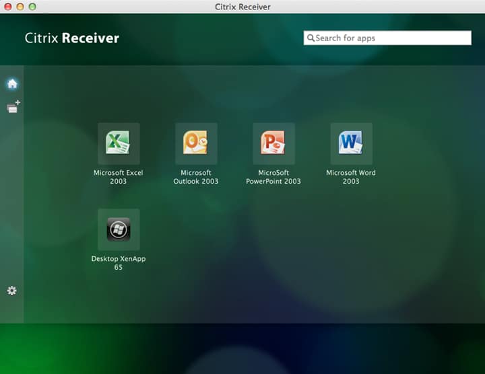The image size is (485, 374).
Task: Click the Citrix Receiver logo header
Action: pyautogui.click(x=72, y=38)
